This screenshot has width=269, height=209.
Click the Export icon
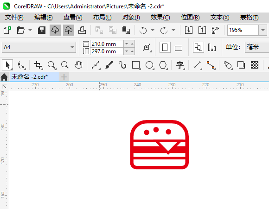(x=202, y=30)
